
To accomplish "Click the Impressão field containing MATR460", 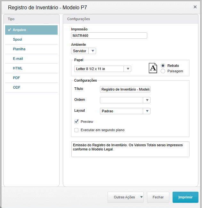I will (109, 36).
